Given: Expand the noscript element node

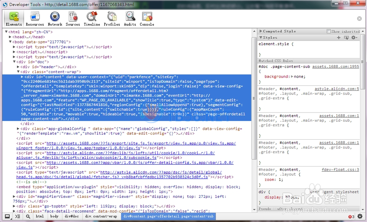Looking at the screenshot, I should 14,52.
